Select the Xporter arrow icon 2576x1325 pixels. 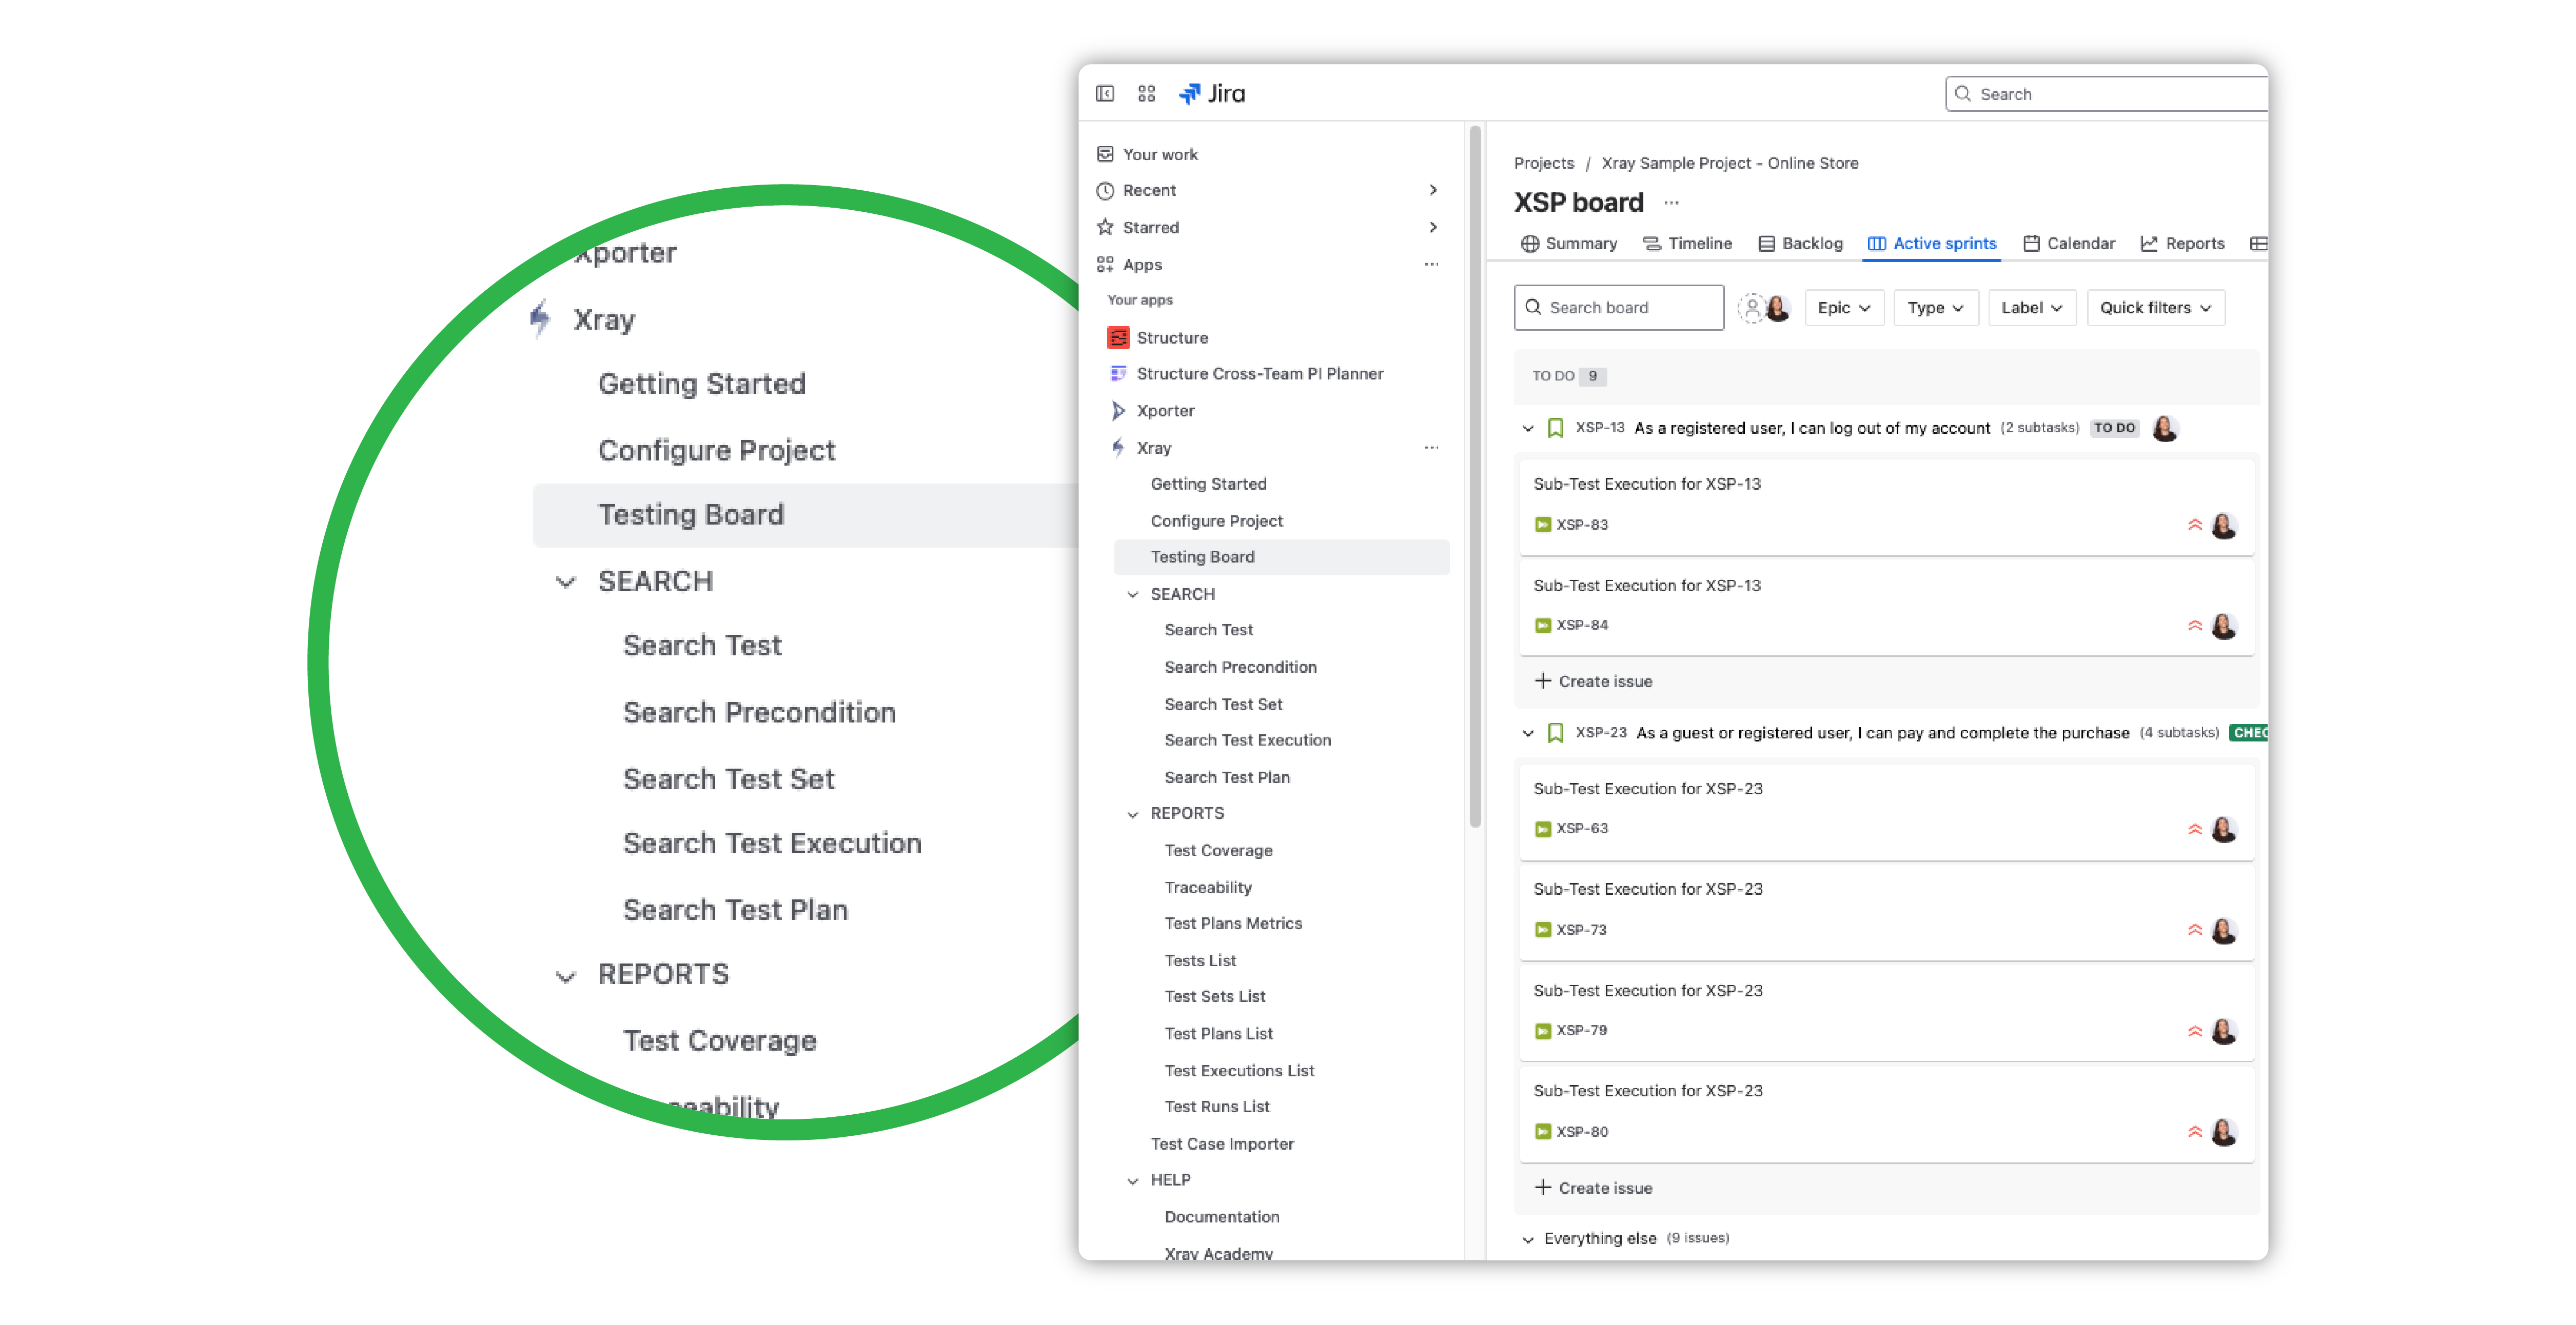point(1117,411)
